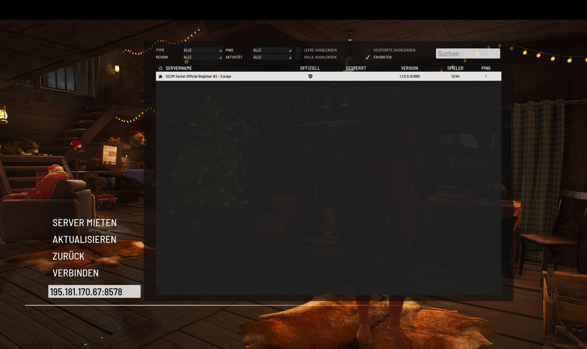Toggle the Volle Ausblenden checkbox
The width and height of the screenshot is (587, 349).
coord(298,57)
